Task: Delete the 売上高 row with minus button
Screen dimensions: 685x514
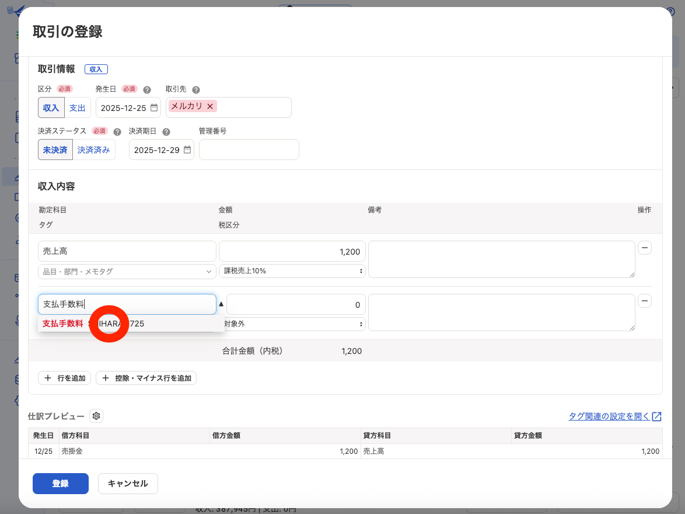Action: [645, 248]
